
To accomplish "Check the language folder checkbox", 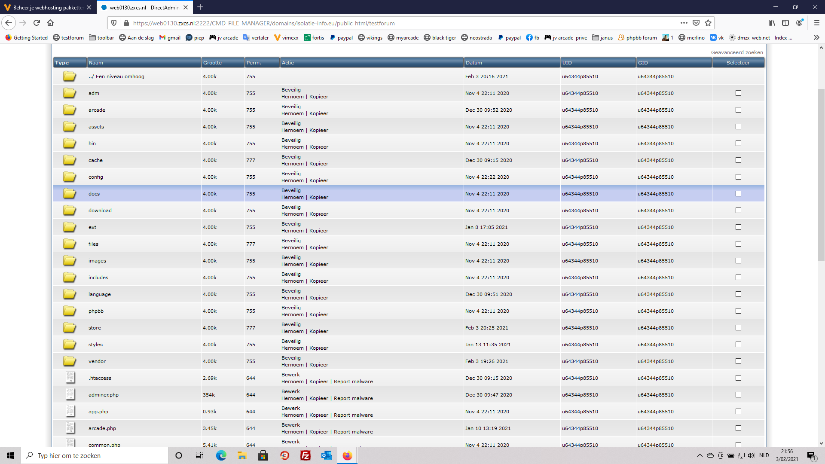I will (738, 294).
